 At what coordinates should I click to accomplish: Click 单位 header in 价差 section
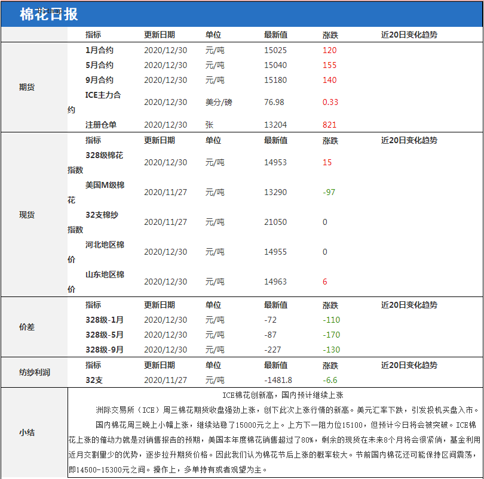point(213,305)
